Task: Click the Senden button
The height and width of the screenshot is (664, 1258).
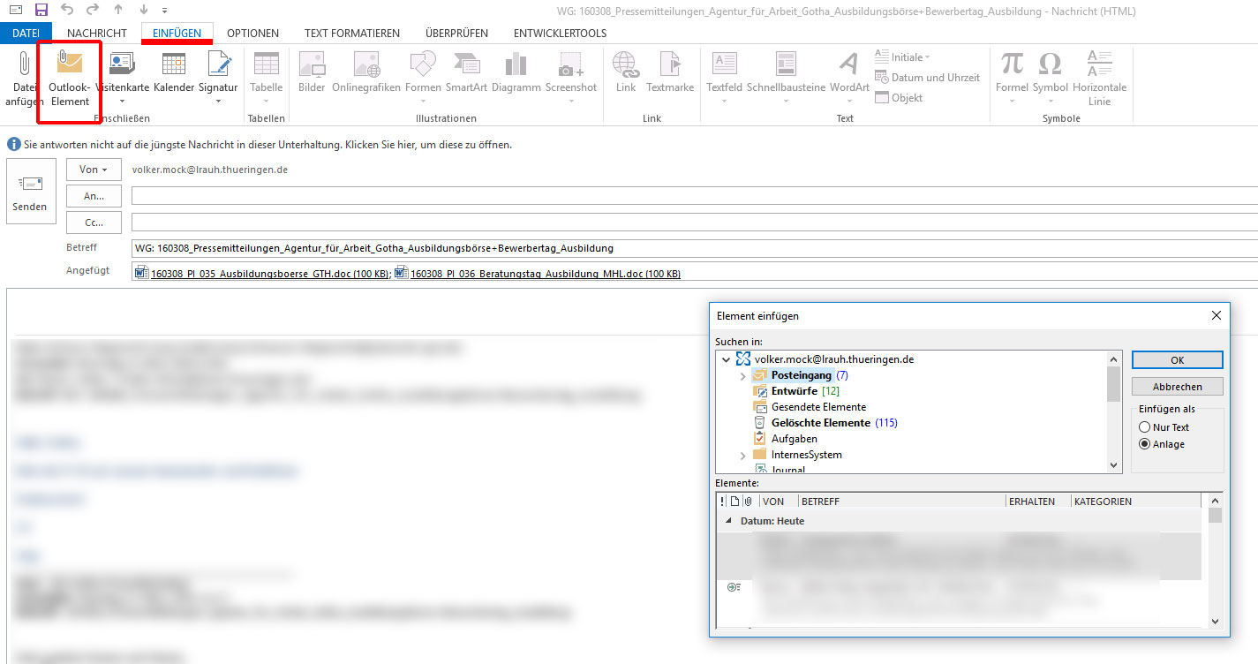Action: [30, 192]
